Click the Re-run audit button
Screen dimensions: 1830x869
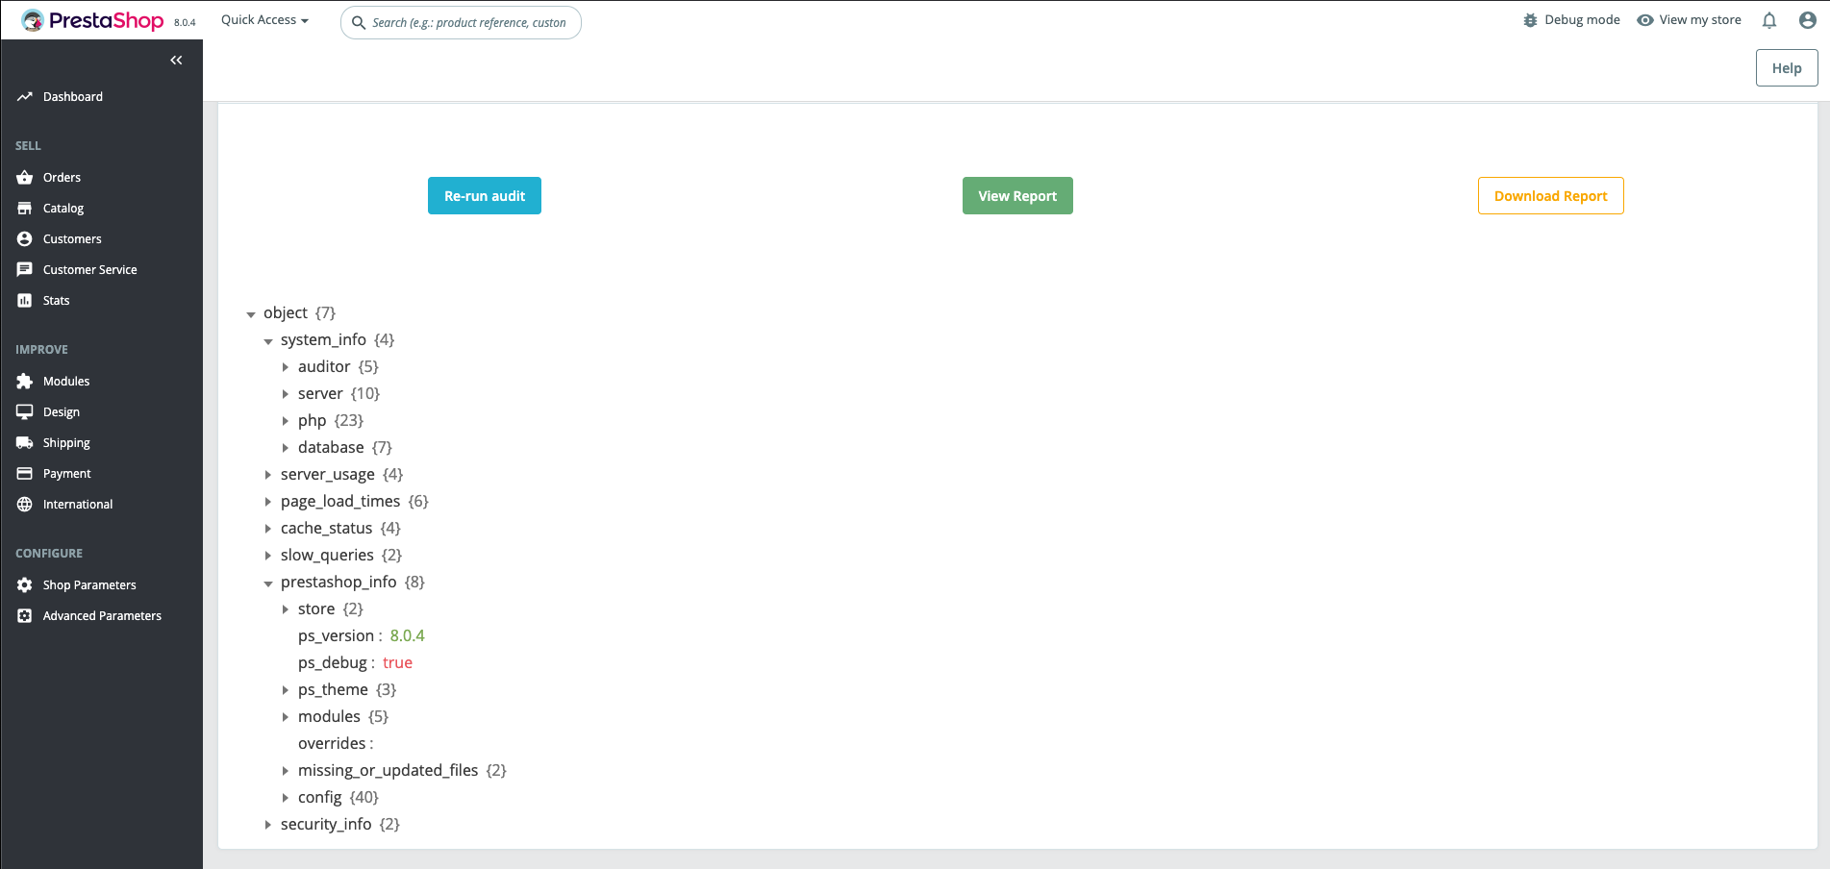click(484, 195)
